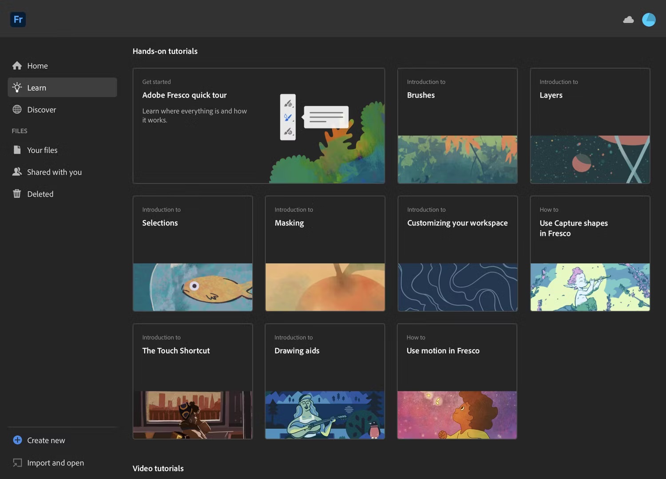The width and height of the screenshot is (666, 479).
Task: Click the Learn lightbulb icon
Action: point(17,87)
